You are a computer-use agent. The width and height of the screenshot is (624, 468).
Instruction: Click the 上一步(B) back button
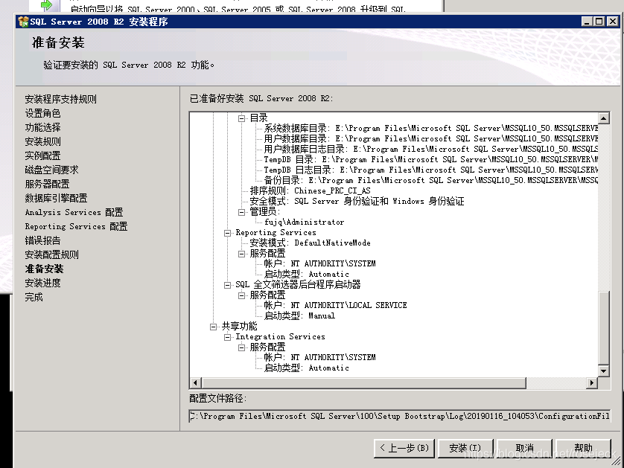[404, 449]
